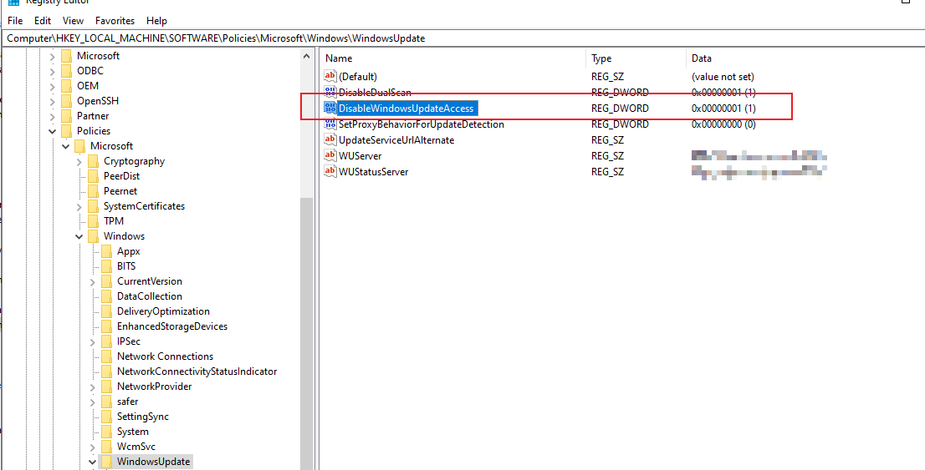Expand the Partner key
This screenshot has height=470, width=925.
tap(52, 116)
